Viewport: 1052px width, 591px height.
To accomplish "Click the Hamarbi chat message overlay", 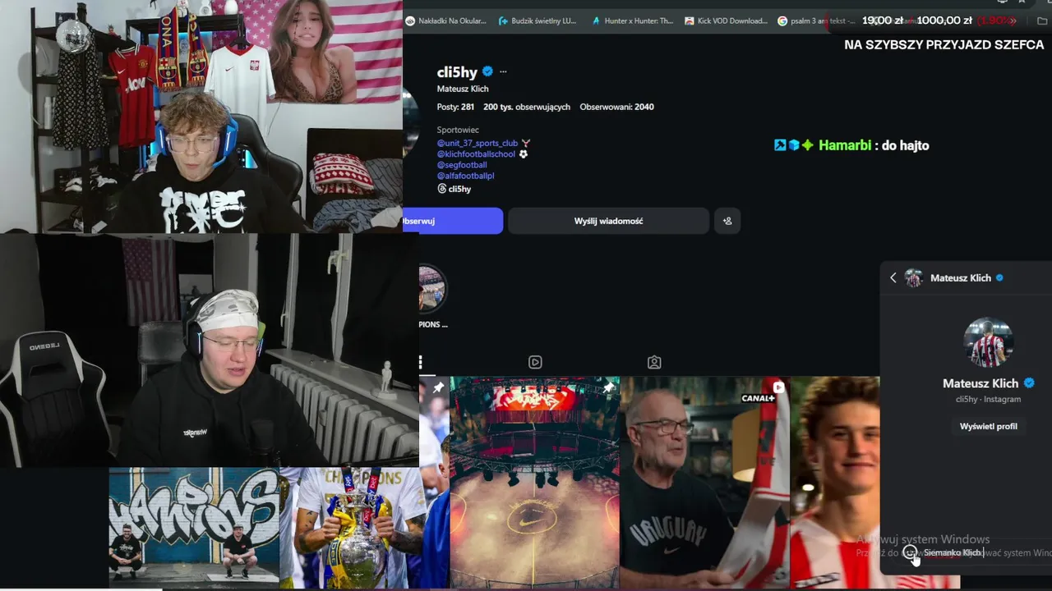I will click(851, 145).
